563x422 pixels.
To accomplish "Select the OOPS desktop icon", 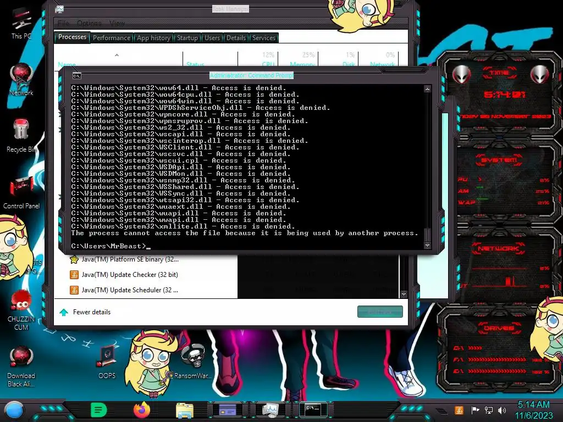I will coord(107,363).
